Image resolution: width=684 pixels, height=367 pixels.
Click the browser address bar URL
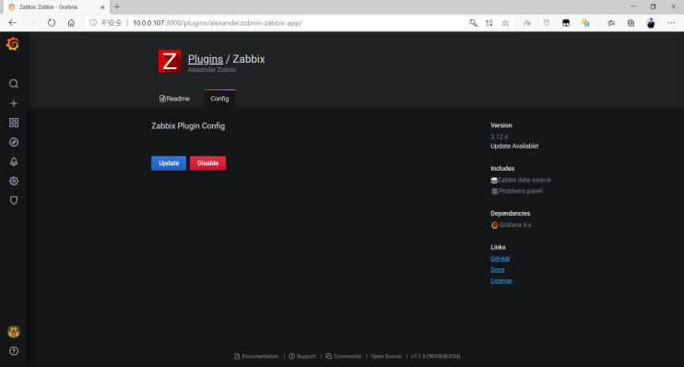(218, 23)
